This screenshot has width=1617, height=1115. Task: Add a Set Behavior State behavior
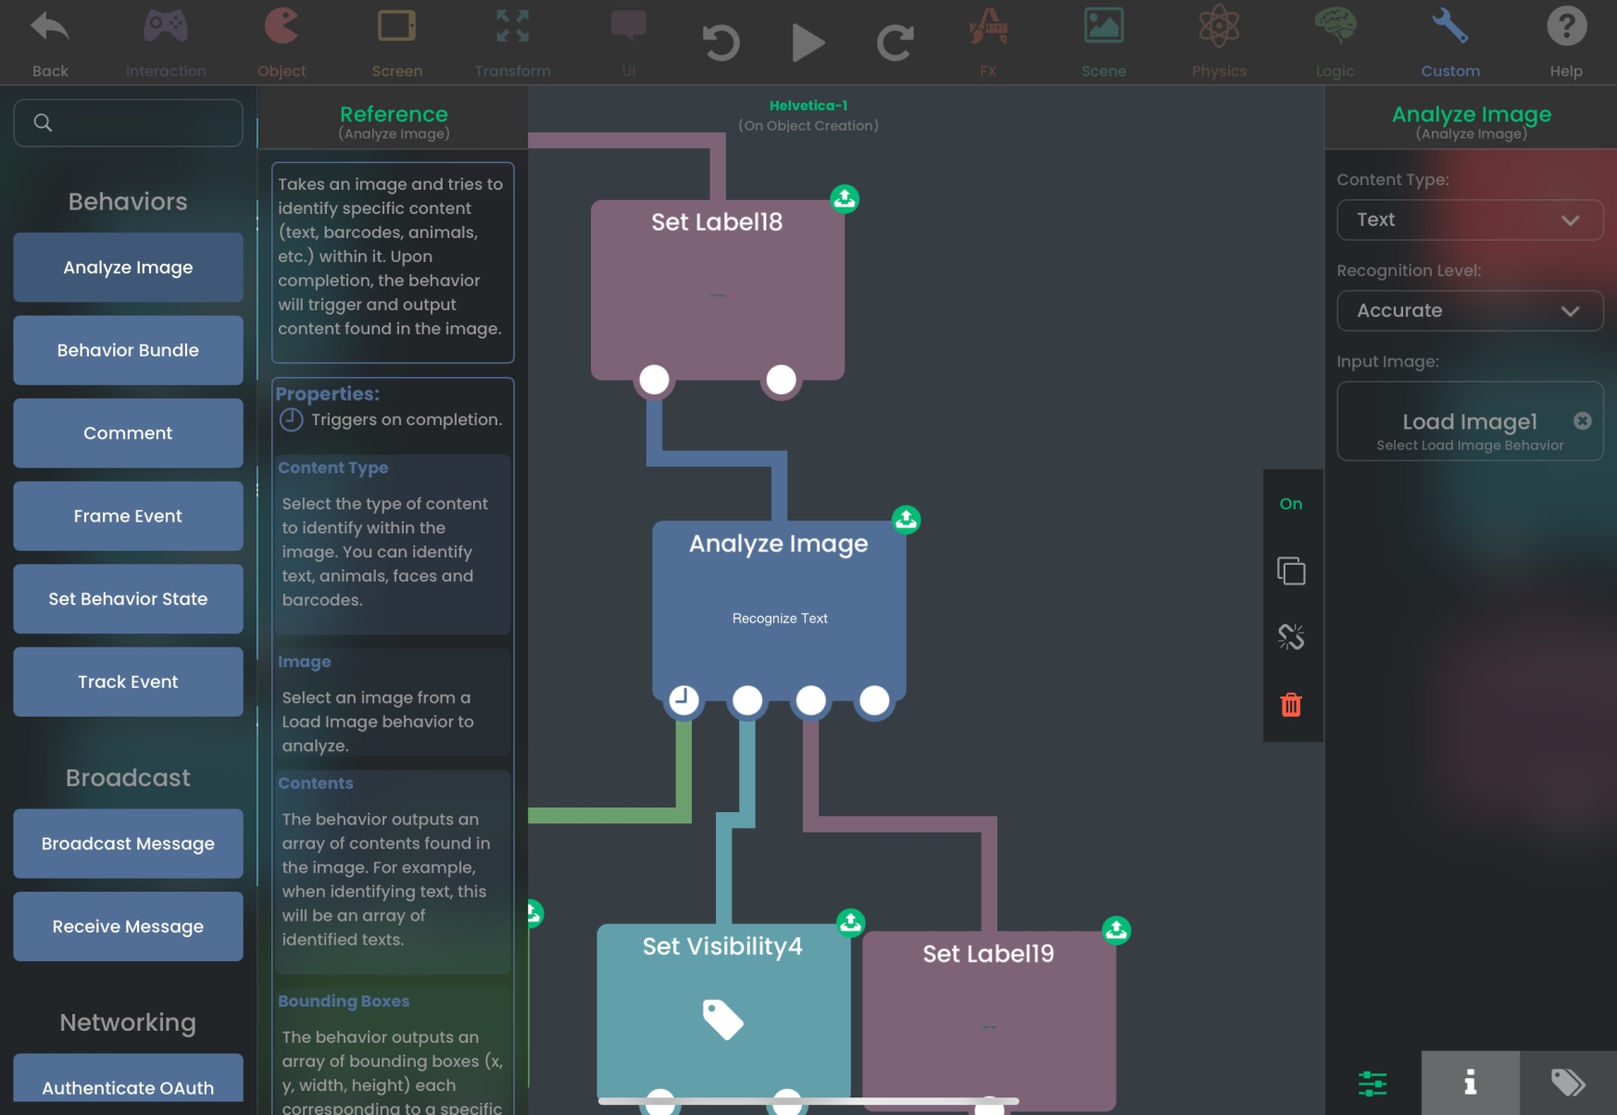point(128,599)
